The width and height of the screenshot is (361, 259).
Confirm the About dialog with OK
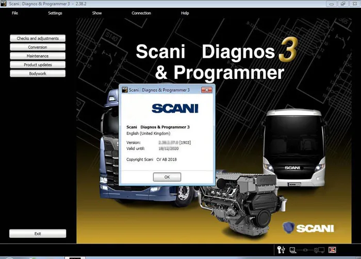[x=167, y=177]
